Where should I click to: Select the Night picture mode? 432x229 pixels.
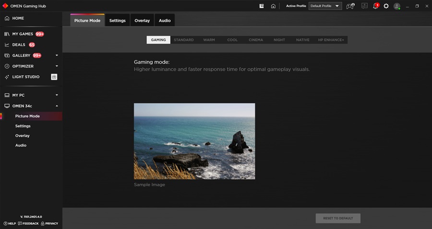pyautogui.click(x=279, y=40)
